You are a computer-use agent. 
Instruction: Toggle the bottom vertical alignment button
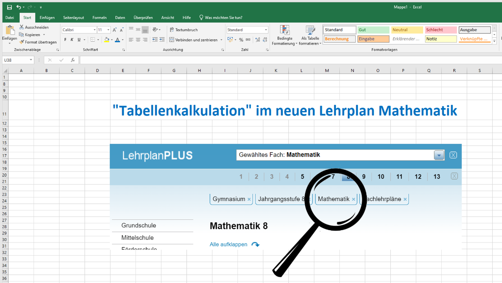click(145, 30)
